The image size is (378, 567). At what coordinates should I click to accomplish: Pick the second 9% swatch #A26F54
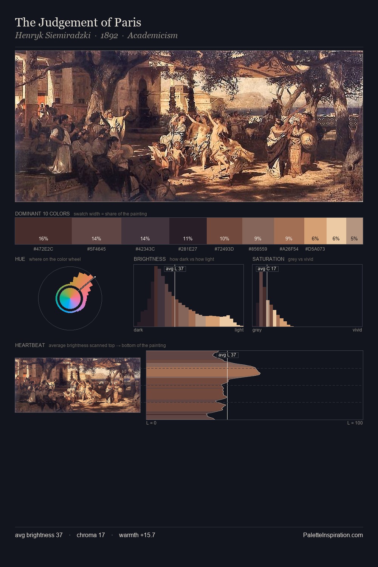289,231
